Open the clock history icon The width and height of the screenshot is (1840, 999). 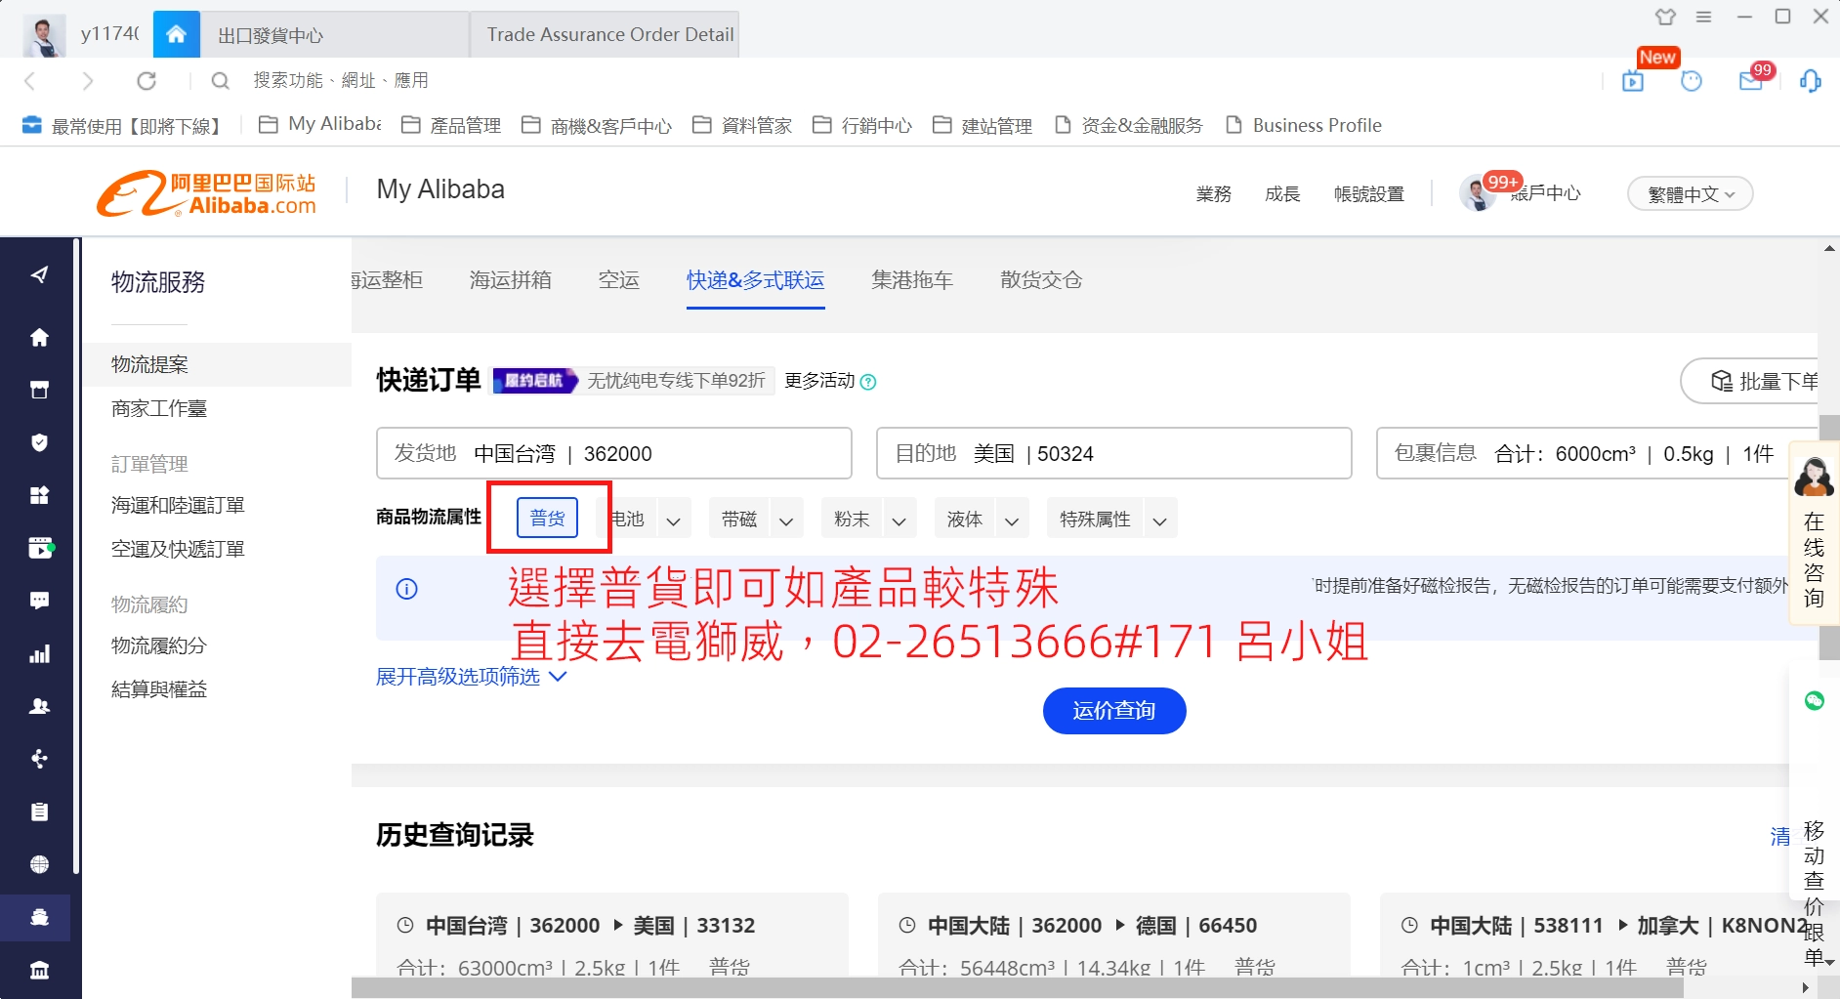point(1692,82)
